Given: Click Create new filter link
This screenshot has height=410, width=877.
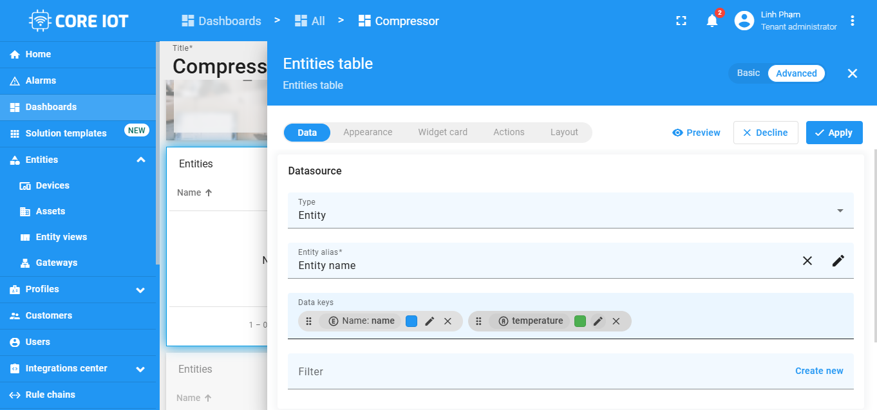Looking at the screenshot, I should point(819,371).
